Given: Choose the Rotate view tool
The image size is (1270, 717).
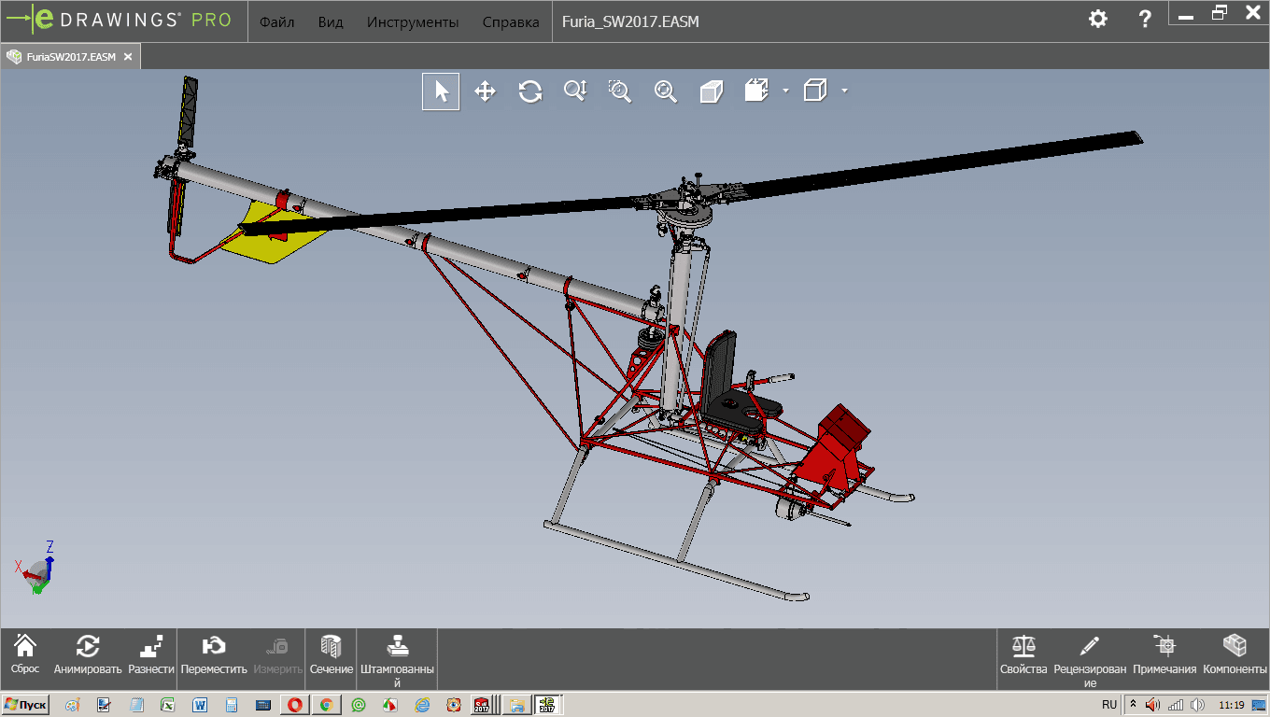Looking at the screenshot, I should (530, 91).
